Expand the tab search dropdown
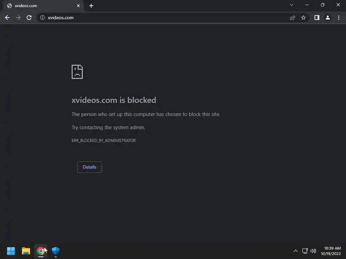 click(x=292, y=5)
